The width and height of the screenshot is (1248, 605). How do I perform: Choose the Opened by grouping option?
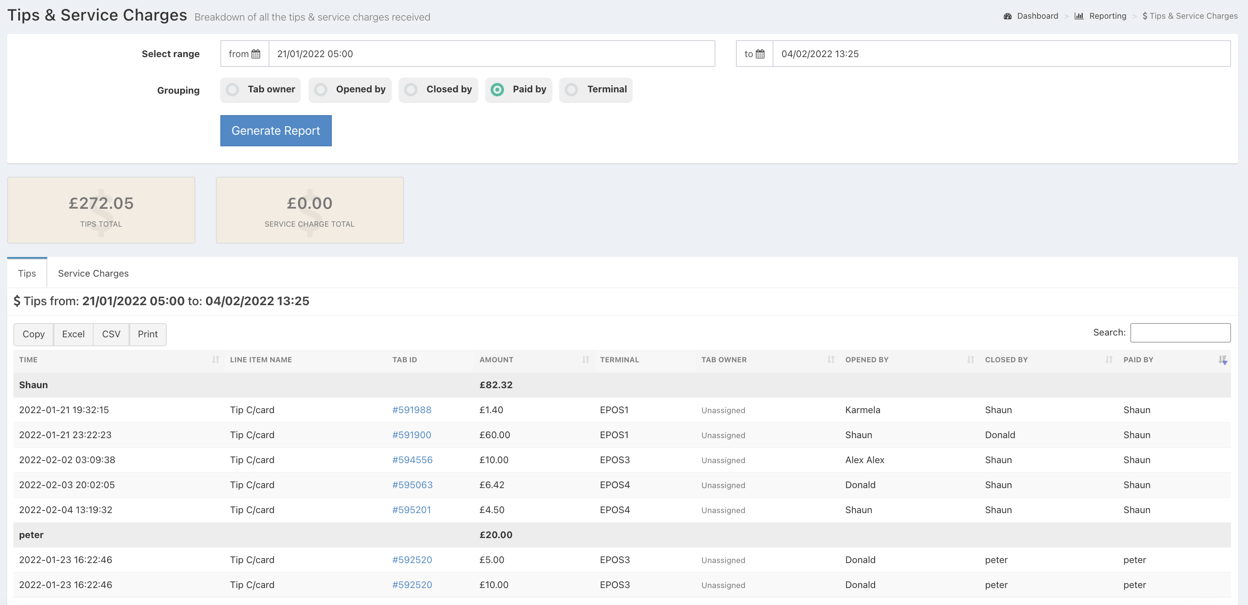coord(321,90)
